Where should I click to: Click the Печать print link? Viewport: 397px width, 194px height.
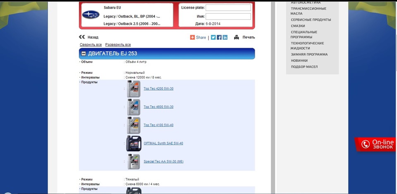249,37
